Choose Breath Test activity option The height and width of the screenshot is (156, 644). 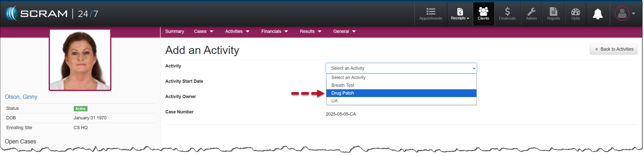[x=342, y=85]
